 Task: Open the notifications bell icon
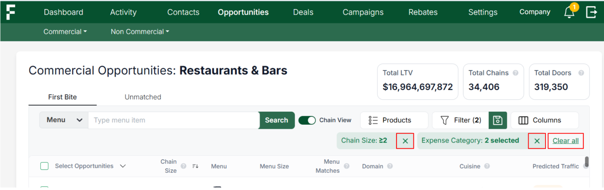tap(569, 12)
